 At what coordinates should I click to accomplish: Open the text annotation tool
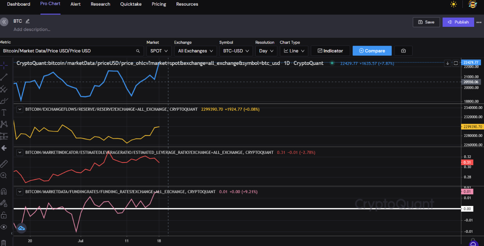click(x=4, y=113)
